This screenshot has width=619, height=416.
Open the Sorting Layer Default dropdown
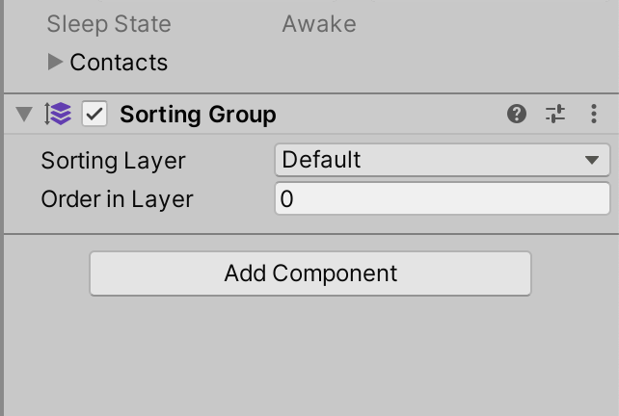[x=443, y=160]
